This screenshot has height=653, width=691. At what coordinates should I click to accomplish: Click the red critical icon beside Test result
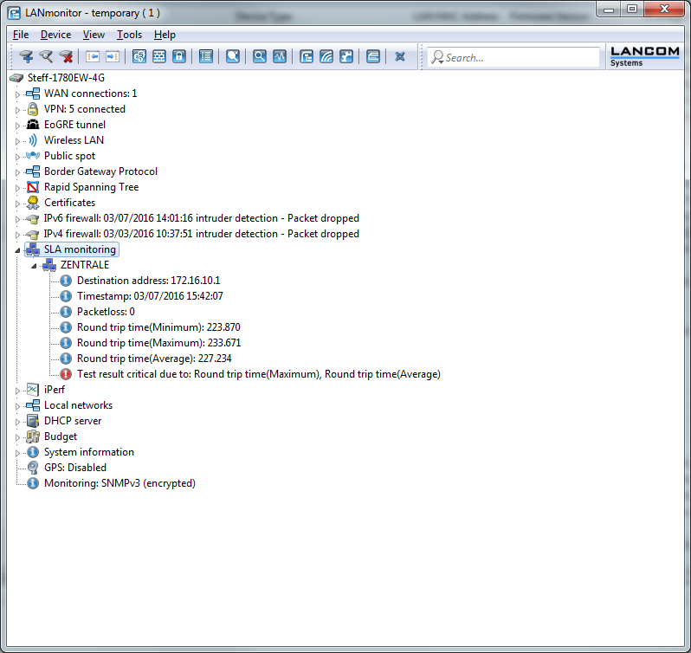point(66,374)
